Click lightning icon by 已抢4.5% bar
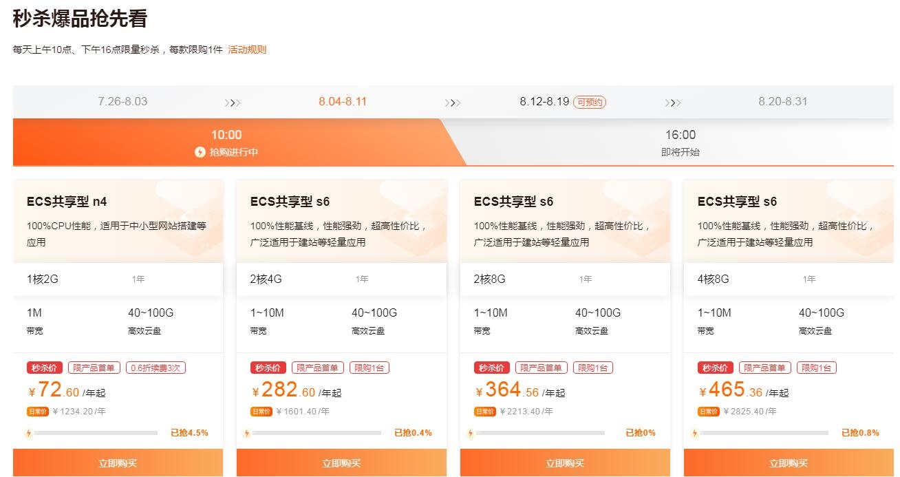 tap(29, 434)
